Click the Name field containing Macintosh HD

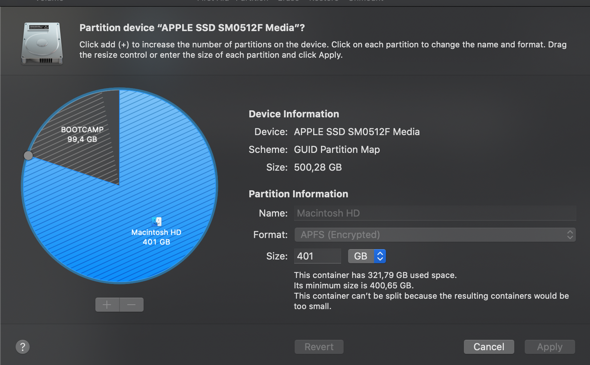click(x=435, y=213)
